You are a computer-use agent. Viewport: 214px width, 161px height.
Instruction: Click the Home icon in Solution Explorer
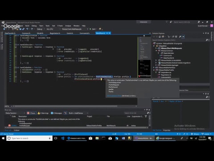coord(160,37)
